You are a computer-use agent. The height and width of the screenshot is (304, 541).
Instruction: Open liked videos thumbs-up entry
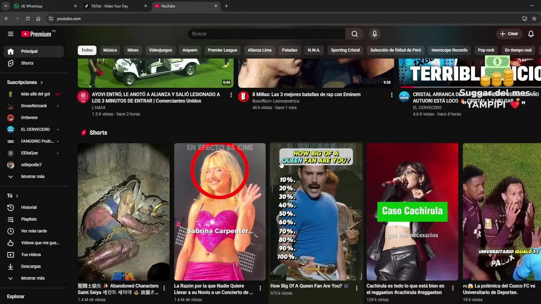click(34, 243)
